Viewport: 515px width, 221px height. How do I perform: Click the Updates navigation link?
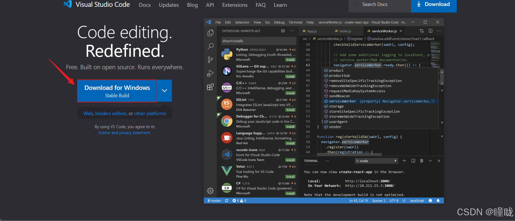tap(169, 5)
